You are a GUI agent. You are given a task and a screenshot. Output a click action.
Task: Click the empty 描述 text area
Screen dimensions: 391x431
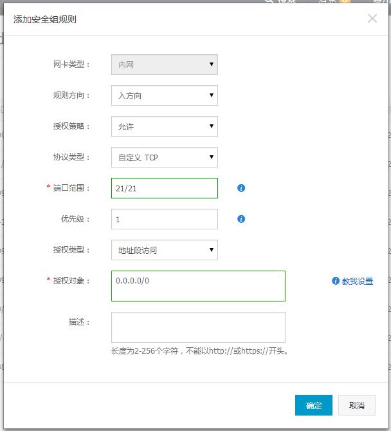(x=198, y=327)
